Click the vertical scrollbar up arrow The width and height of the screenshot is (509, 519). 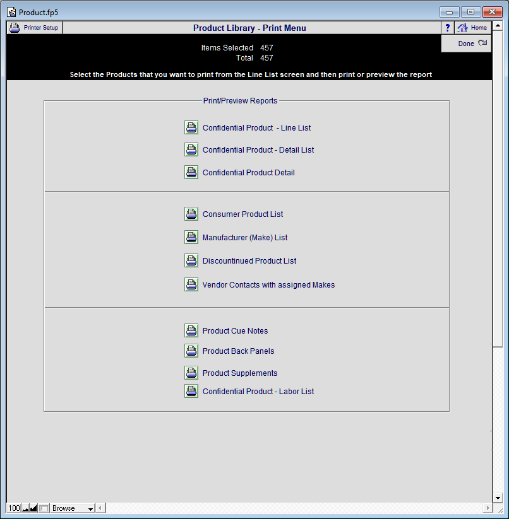(498, 26)
